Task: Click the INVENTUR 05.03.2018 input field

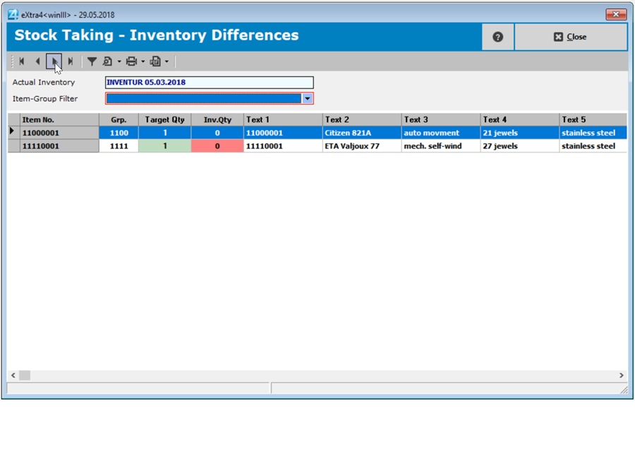Action: (x=208, y=82)
